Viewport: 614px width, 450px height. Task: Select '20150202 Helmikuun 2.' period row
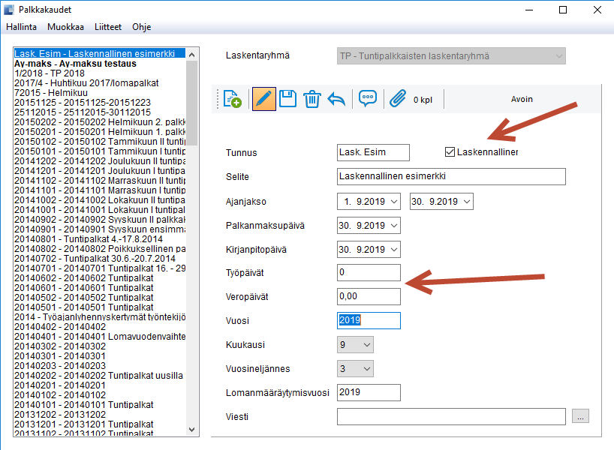click(x=100, y=122)
